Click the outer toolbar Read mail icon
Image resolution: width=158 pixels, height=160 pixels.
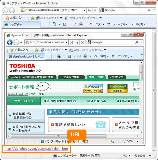pos(75,24)
